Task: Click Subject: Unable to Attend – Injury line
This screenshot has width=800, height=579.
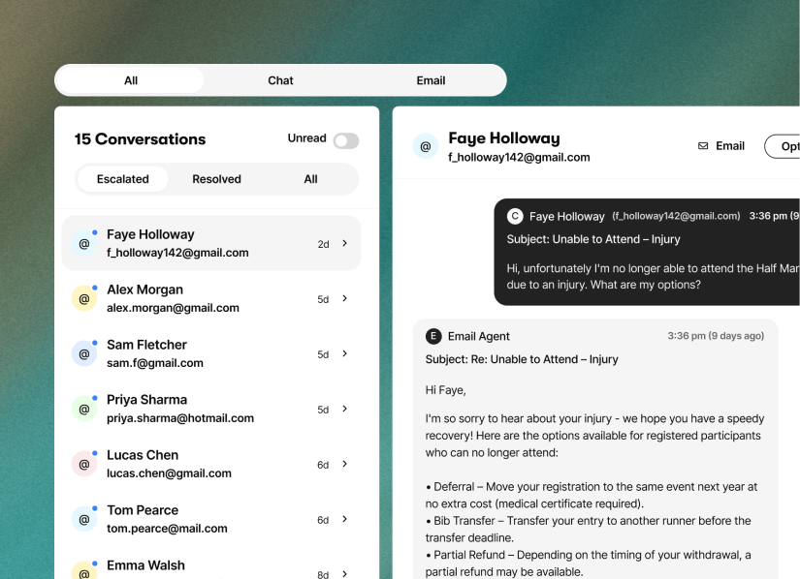Action: point(593,239)
